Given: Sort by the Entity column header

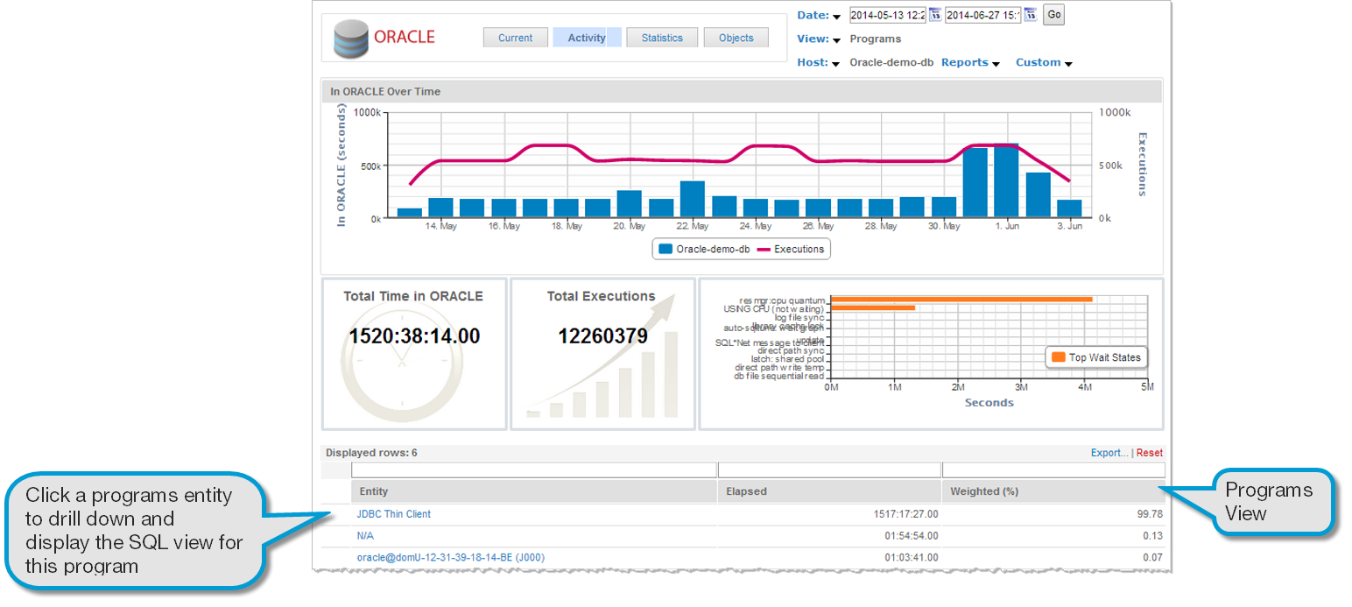Looking at the screenshot, I should point(533,491).
